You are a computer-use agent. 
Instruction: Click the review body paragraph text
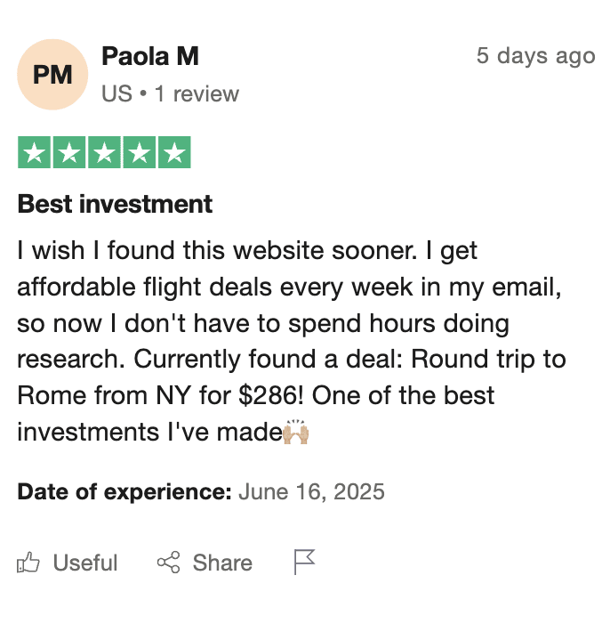(292, 341)
